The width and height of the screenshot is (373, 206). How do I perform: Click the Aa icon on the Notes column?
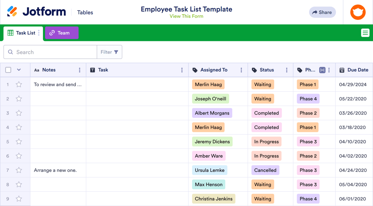(x=37, y=70)
